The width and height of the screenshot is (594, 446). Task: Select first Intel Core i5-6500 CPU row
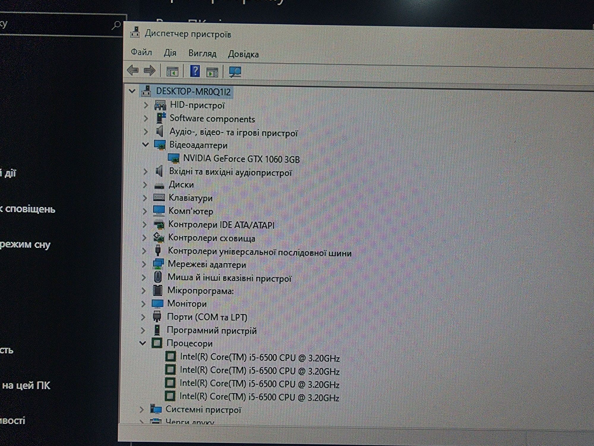tap(260, 357)
